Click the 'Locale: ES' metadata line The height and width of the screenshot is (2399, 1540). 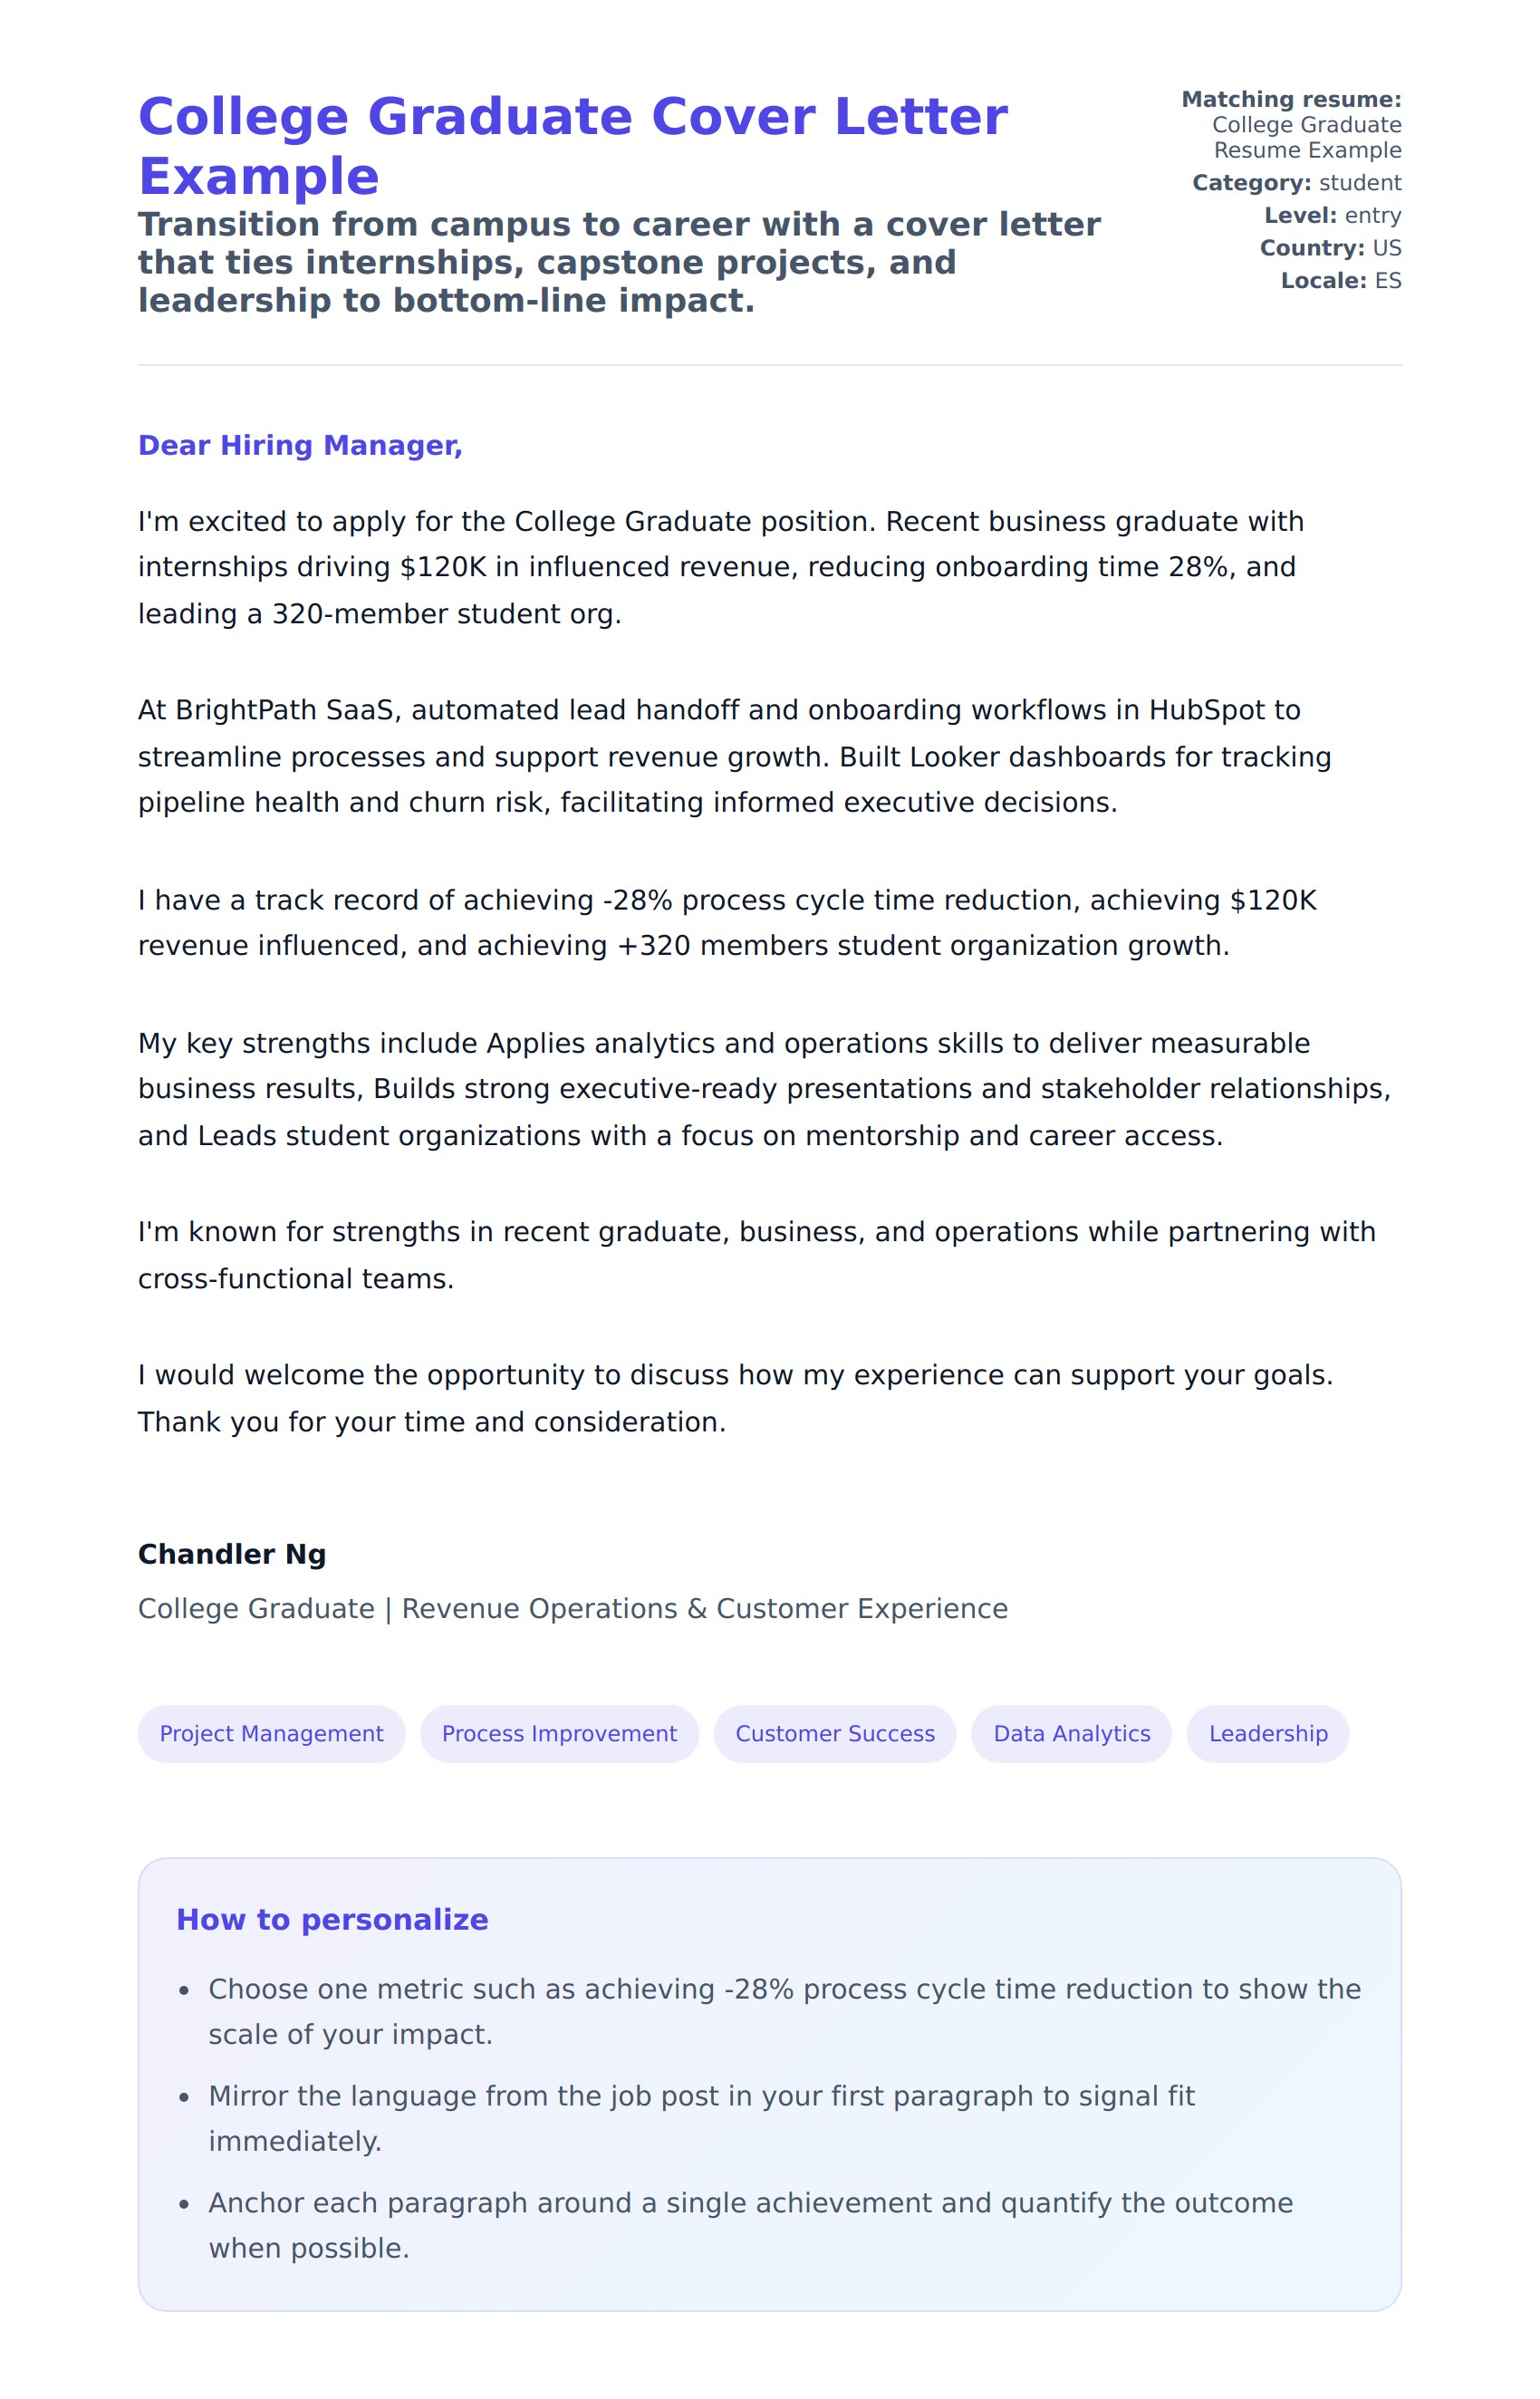click(1340, 281)
